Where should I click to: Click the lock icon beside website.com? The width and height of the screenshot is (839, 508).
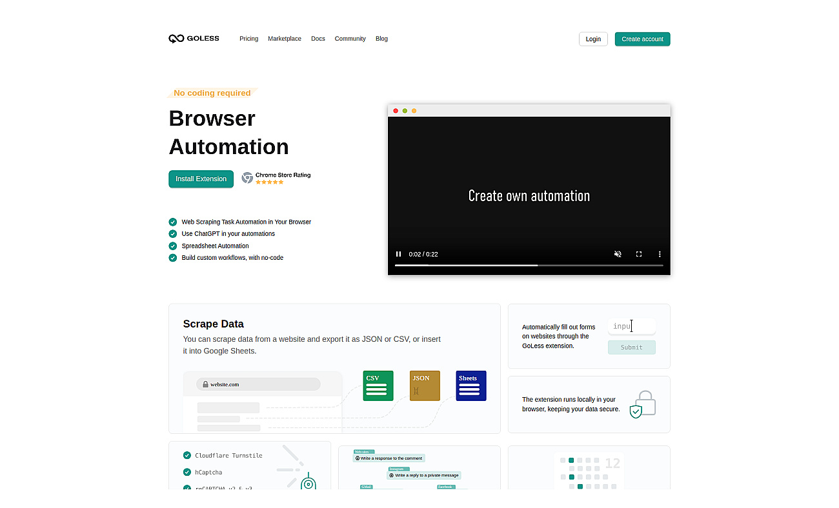click(x=205, y=384)
